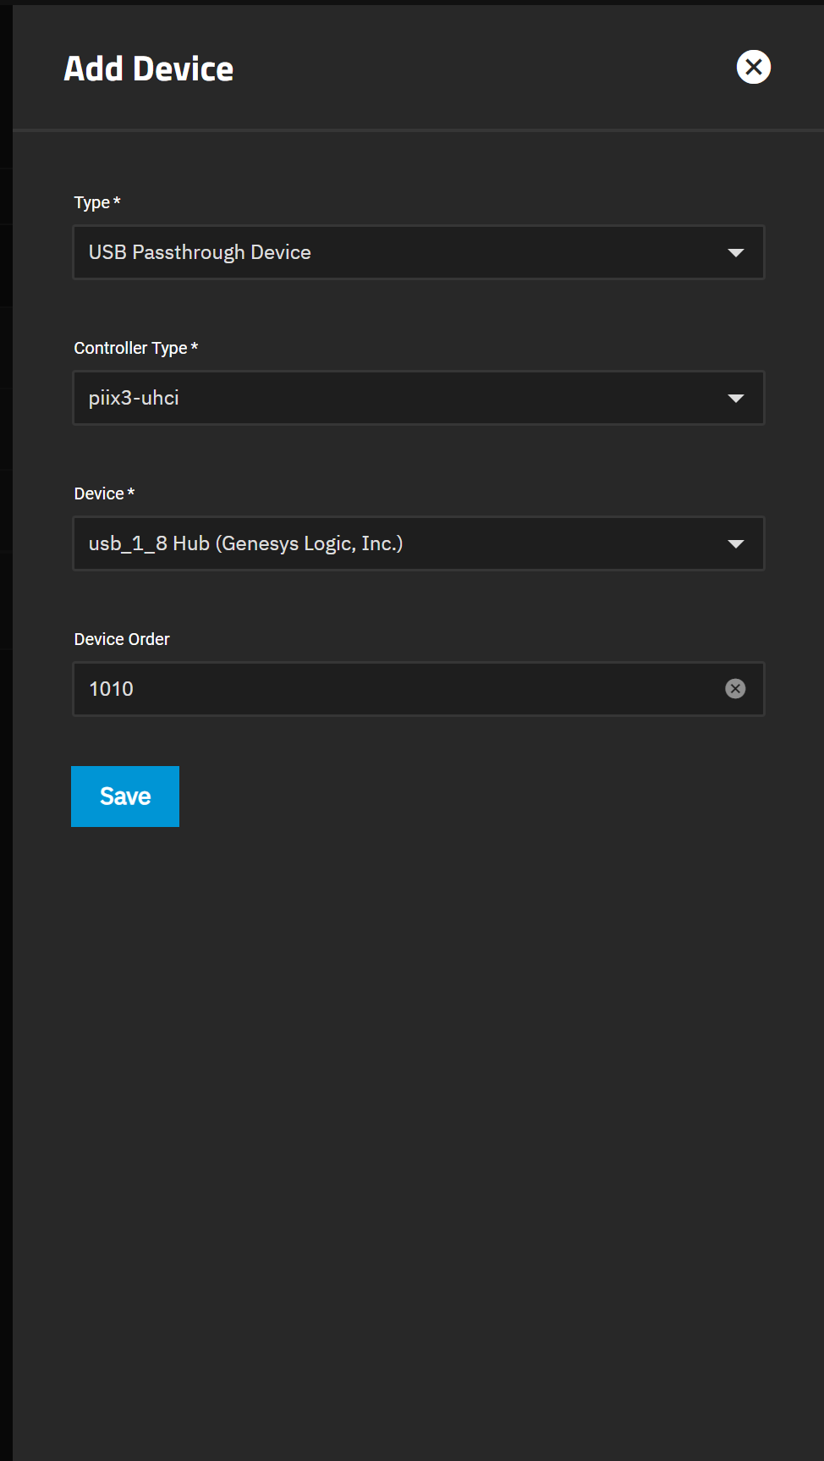Click the Controller Type dropdown arrow
Viewport: 824px width, 1461px height.
coord(736,399)
